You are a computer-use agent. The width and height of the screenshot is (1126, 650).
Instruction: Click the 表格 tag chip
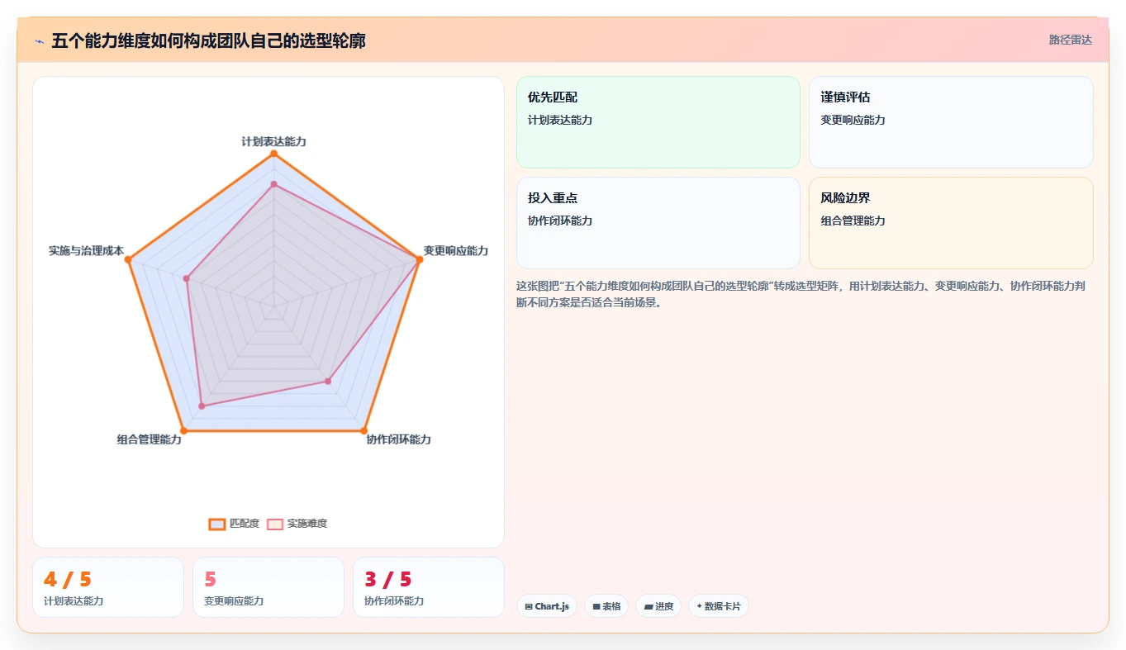click(606, 606)
